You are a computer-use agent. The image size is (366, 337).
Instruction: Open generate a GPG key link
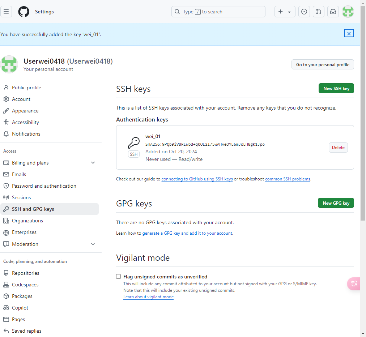coord(187,233)
